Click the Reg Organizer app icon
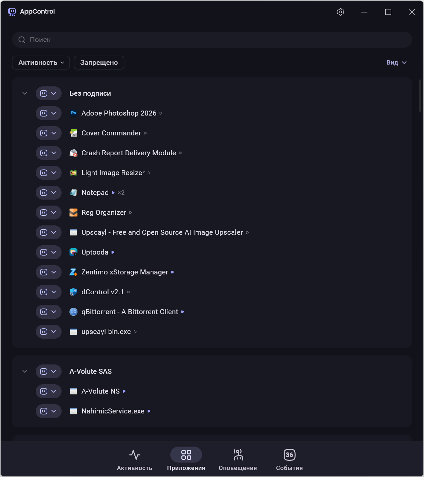The height and width of the screenshot is (477, 424). [73, 213]
